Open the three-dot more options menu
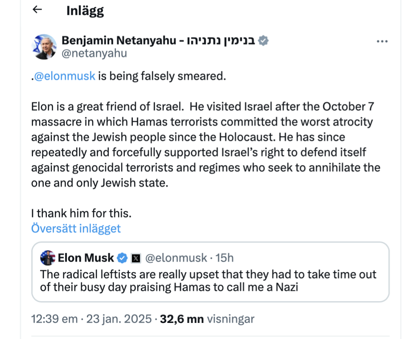The width and height of the screenshot is (412, 339). [382, 41]
